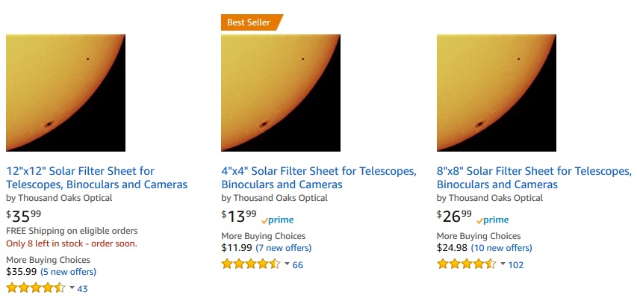Click star rating of the 4"x4" filter
Viewport: 637px width, 298px height.
pos(251,264)
